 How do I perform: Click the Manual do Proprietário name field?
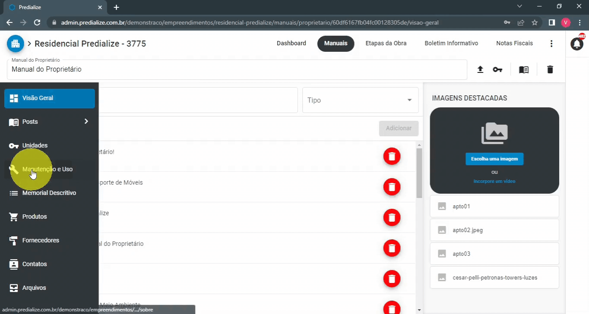coord(237,69)
